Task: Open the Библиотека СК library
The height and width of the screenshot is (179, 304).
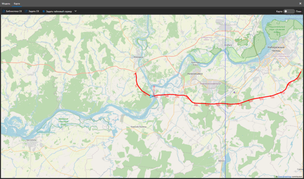Action: (x=14, y=11)
